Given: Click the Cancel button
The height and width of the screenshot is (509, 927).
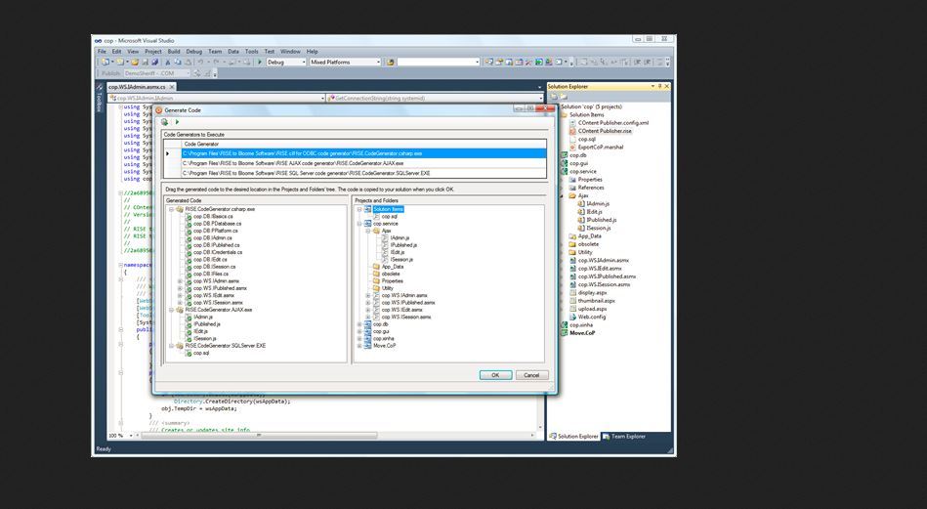Looking at the screenshot, I should pos(530,375).
